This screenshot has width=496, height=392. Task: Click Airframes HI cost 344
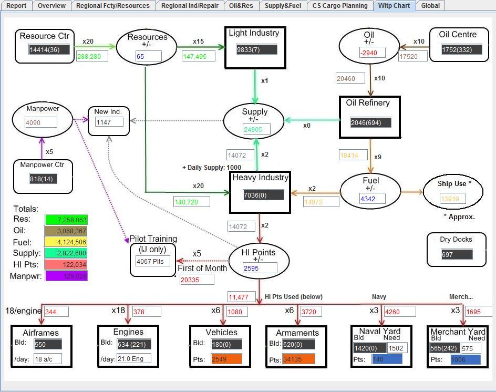(56, 312)
